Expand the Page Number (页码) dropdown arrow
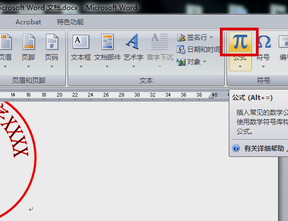Viewport: 288px width, 221px height. pyautogui.click(x=52, y=66)
